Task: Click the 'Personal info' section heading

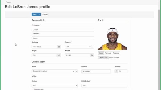Action: click(x=38, y=20)
